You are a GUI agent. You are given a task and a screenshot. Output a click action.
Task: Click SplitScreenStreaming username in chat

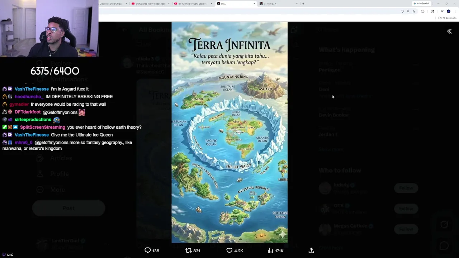pos(43,127)
